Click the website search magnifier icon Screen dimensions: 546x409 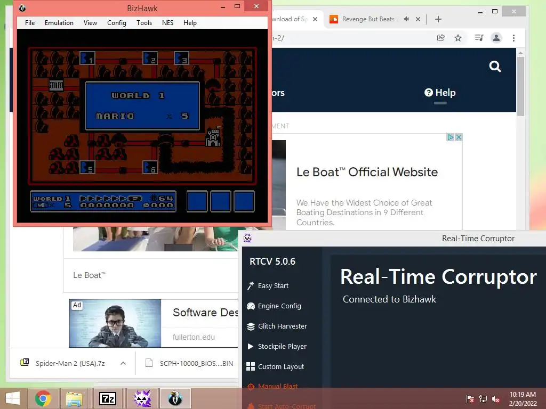(x=495, y=66)
